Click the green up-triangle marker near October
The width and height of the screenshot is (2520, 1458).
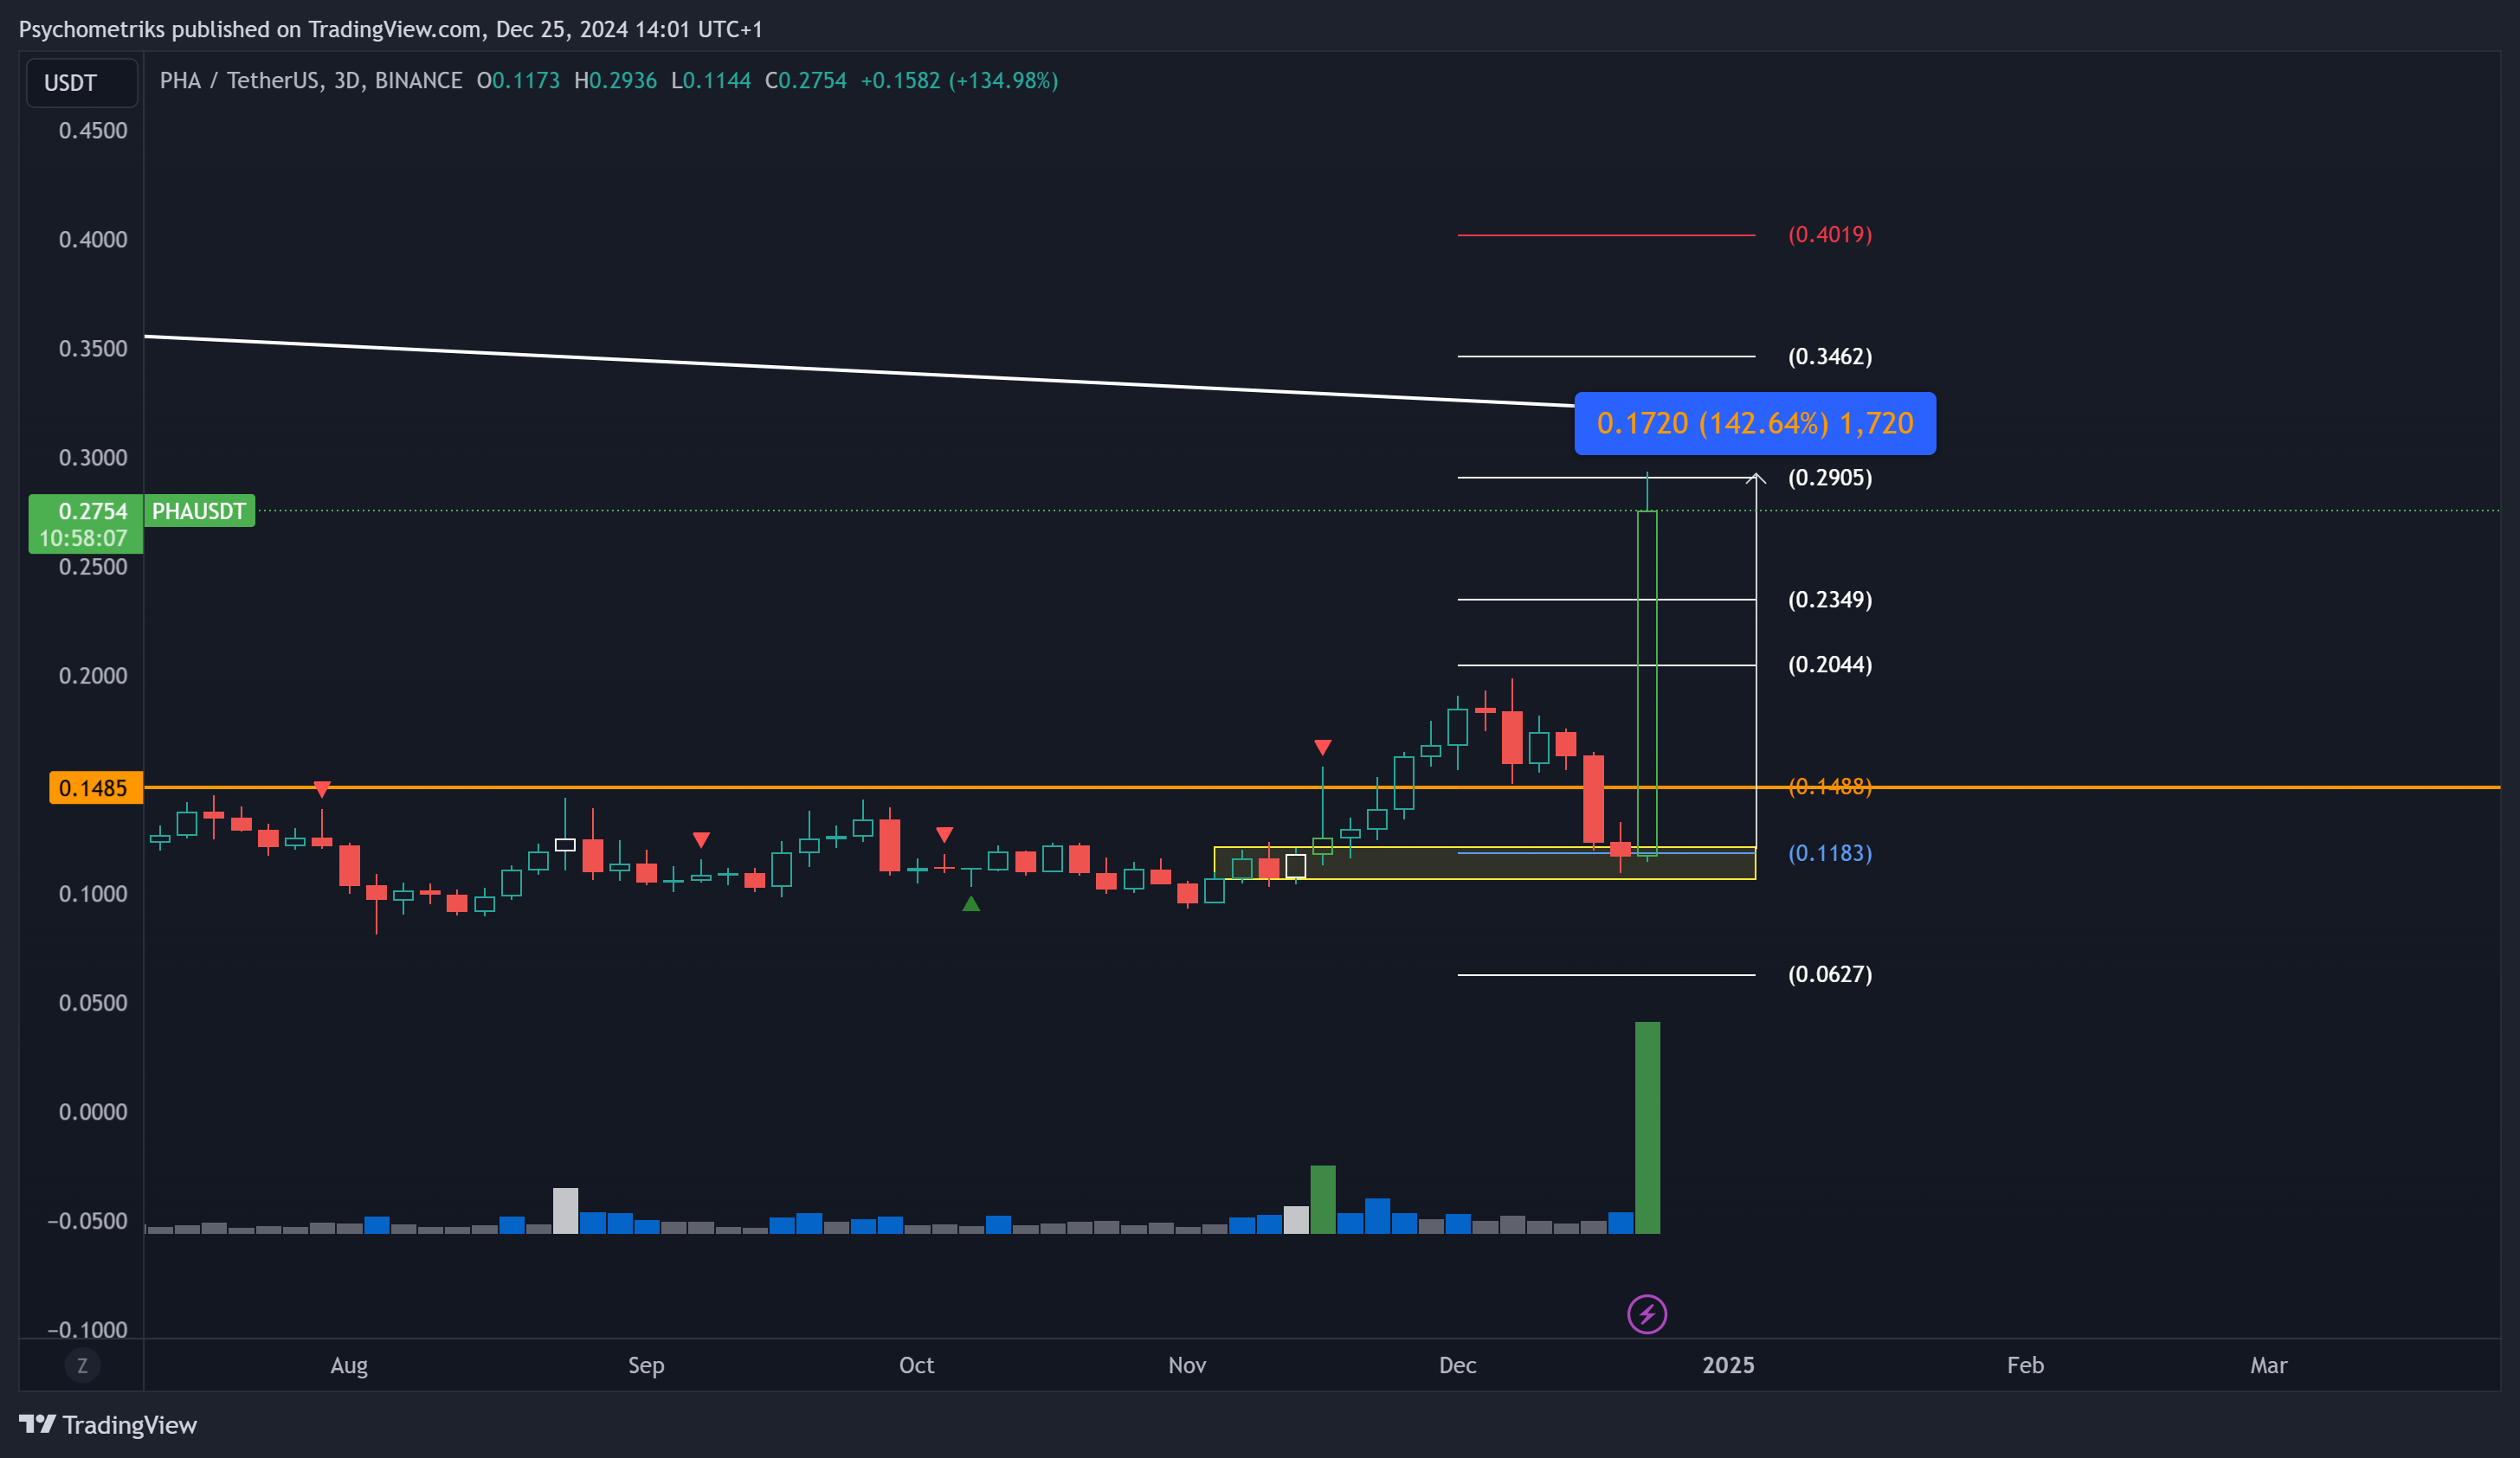pyautogui.click(x=971, y=903)
